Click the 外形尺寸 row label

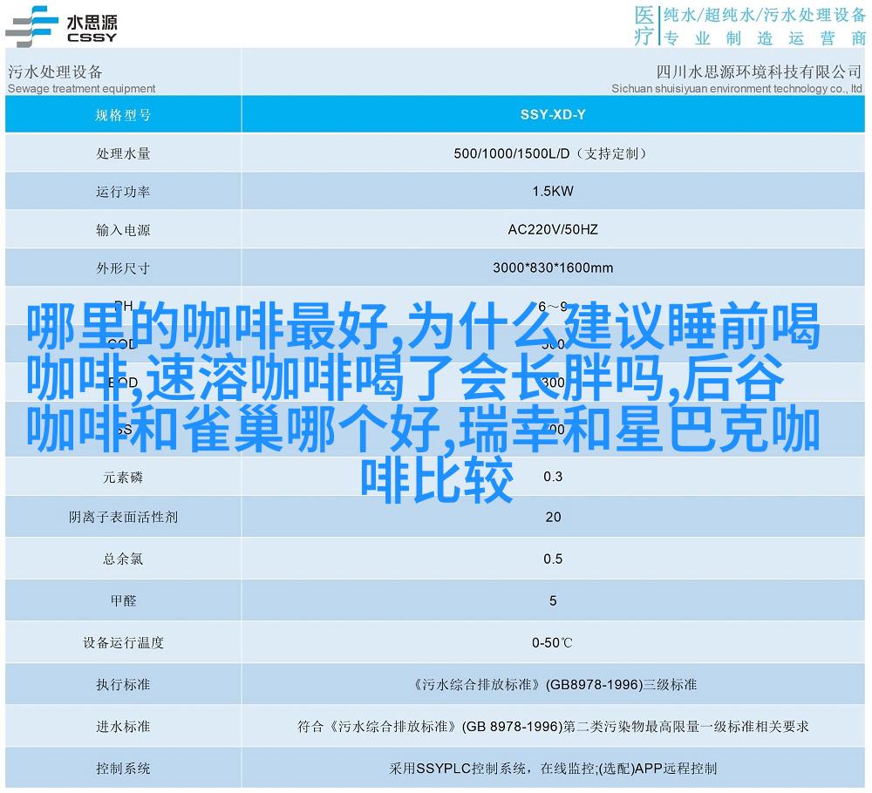coord(123,268)
